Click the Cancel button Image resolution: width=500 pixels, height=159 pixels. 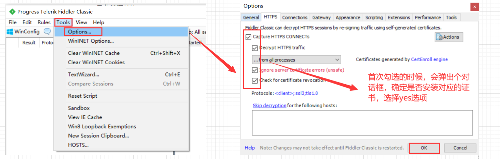point(460,148)
